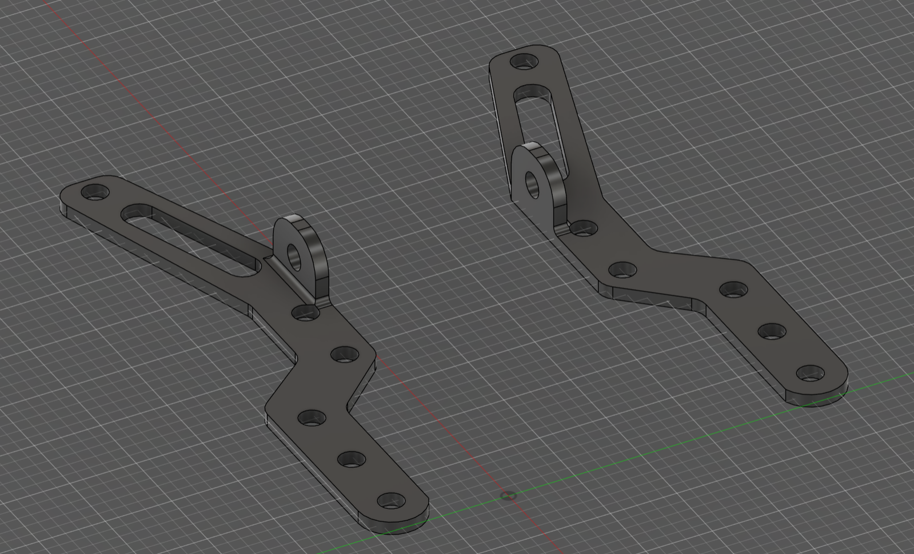The image size is (914, 554).
Task: Select the hole in right bracket's upright tab
Action: 532,184
